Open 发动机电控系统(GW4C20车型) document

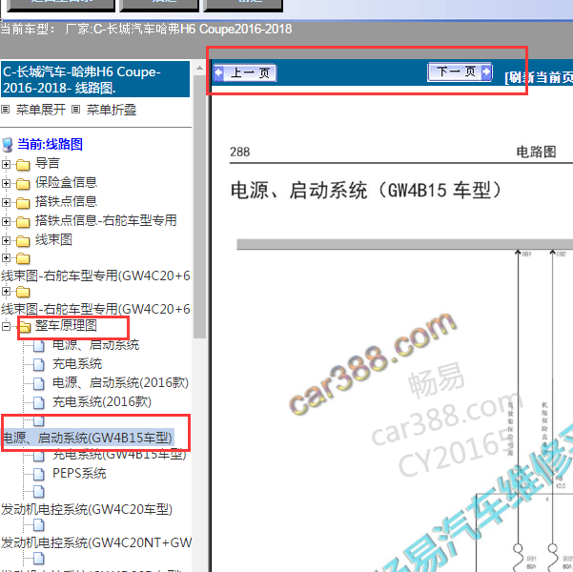click(x=87, y=509)
